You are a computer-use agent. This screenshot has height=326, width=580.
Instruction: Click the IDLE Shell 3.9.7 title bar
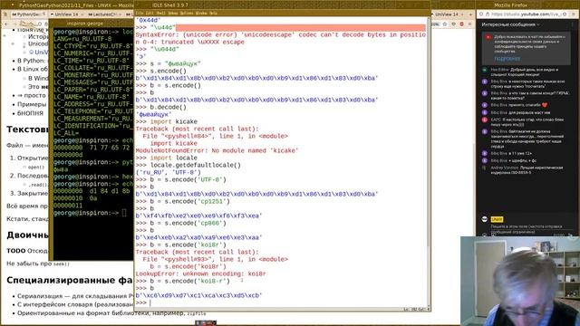[x=282, y=5]
